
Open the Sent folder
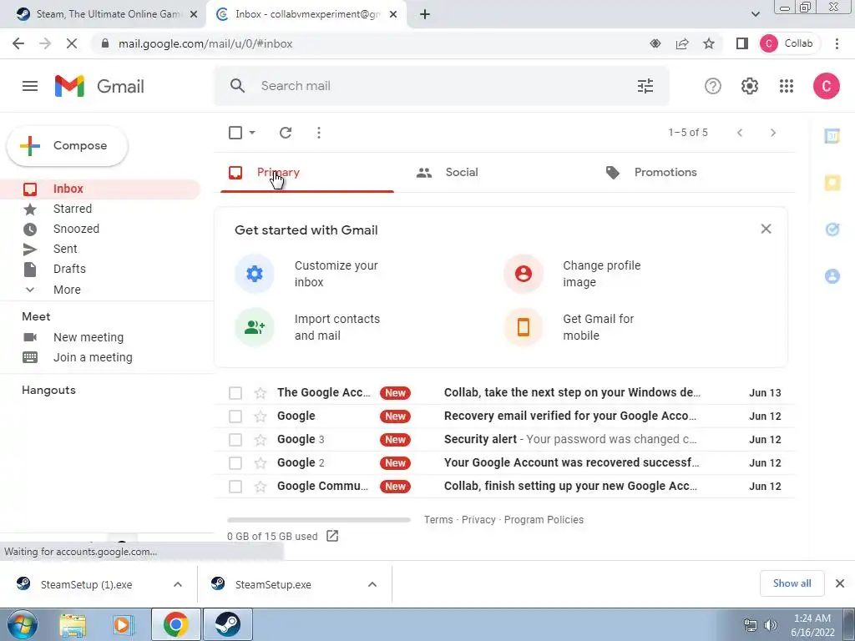65,249
